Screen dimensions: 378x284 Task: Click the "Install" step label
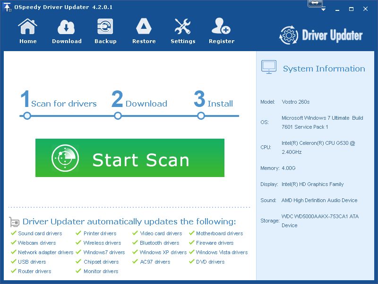220,104
